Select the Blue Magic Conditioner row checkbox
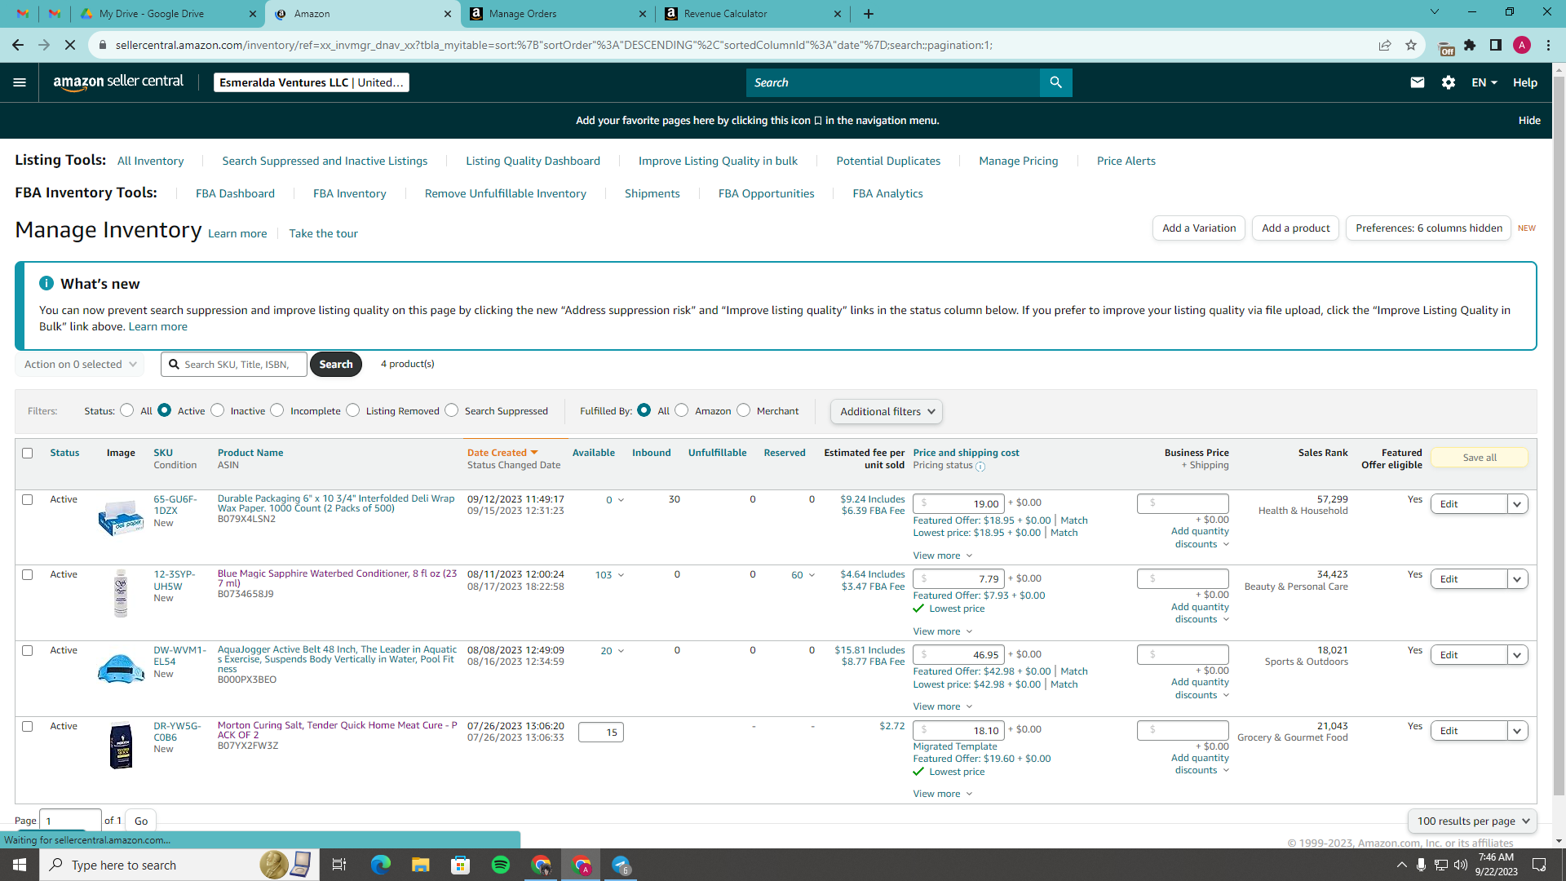Viewport: 1566px width, 881px height. pyautogui.click(x=28, y=574)
